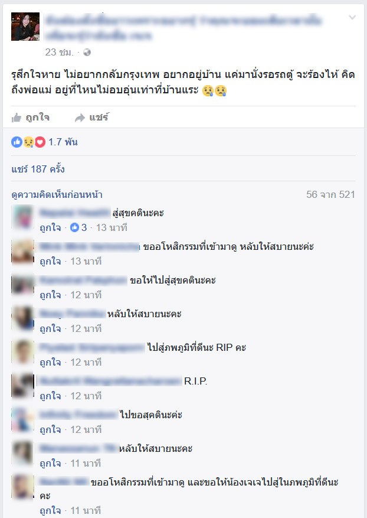Open the post author's profile picture
The height and width of the screenshot is (518, 367).
25,27
